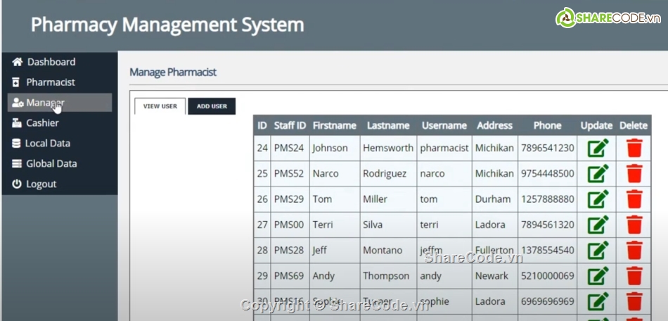Open update icon for Narco Rodriguez
Image resolution: width=668 pixels, height=321 pixels.
598,173
